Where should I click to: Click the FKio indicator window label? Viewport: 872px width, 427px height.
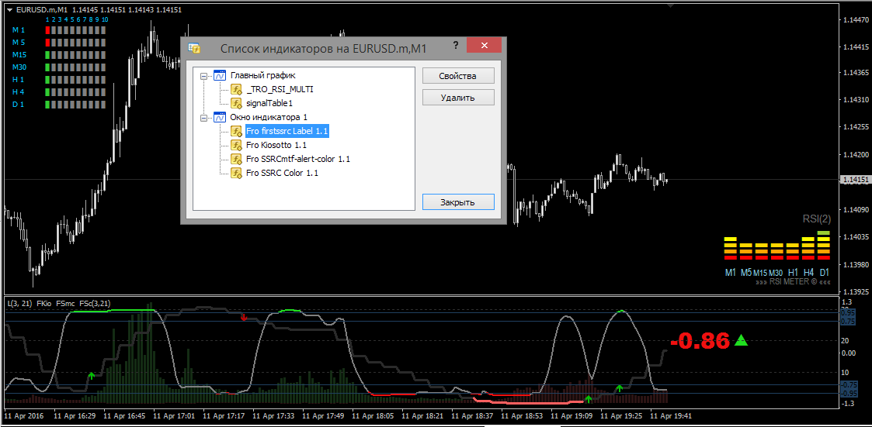pos(44,304)
